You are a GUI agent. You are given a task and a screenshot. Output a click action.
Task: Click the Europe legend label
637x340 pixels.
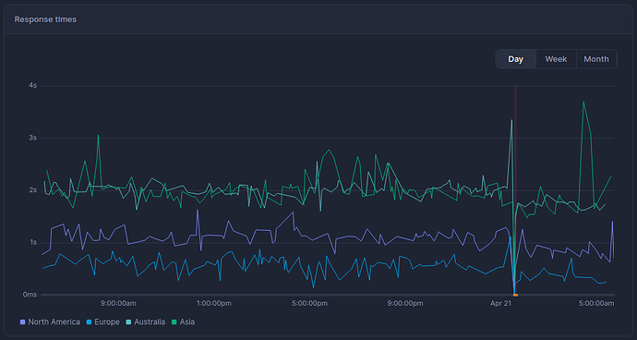pyautogui.click(x=107, y=322)
